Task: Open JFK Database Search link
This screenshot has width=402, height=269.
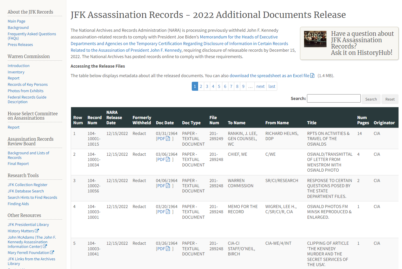Action: (26, 191)
